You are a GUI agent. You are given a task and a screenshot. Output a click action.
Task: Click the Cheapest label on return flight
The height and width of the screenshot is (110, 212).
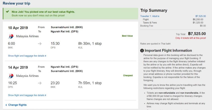[x=128, y=75]
